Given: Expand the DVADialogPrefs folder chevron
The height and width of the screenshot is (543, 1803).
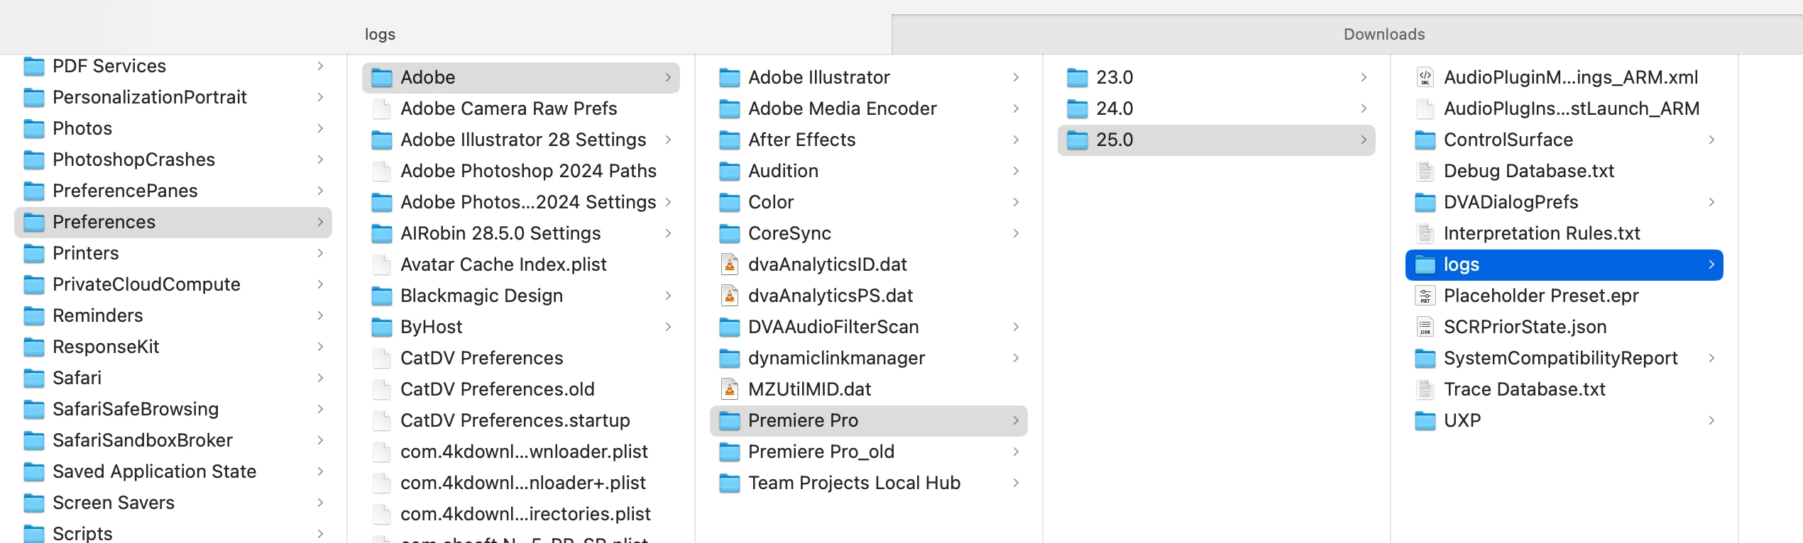Looking at the screenshot, I should pos(1711,202).
